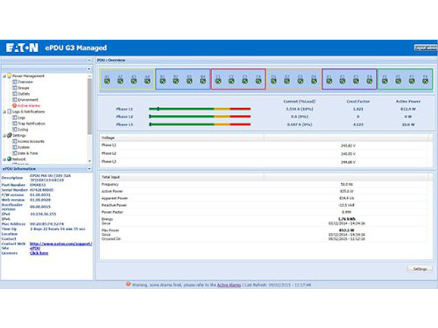Select outlet D2 in the orange group

pos(287,81)
